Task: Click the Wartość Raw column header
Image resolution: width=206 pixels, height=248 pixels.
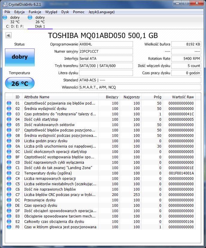Action: (179, 97)
